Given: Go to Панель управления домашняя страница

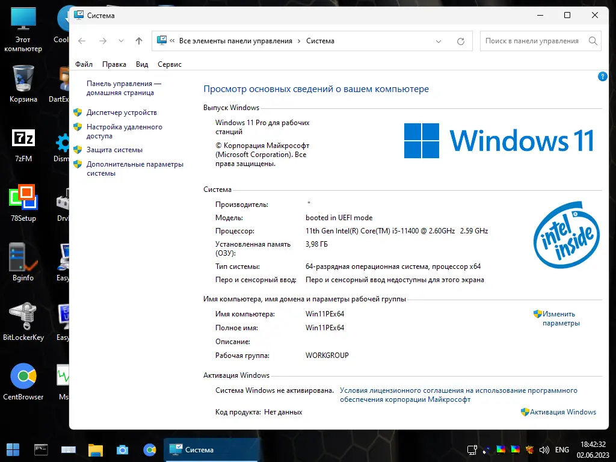Looking at the screenshot, I should 124,88.
